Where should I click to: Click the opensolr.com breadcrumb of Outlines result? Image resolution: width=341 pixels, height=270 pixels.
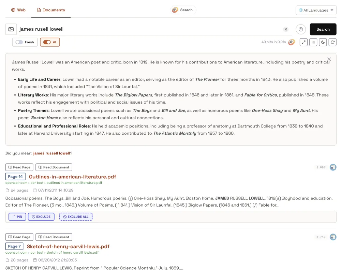[x=16, y=183]
